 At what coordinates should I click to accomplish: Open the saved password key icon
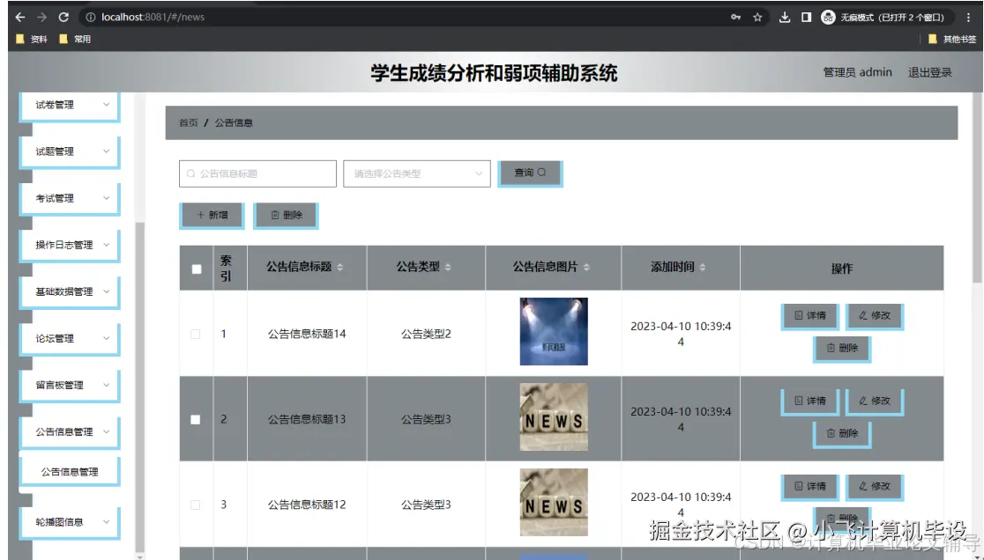[x=735, y=17]
